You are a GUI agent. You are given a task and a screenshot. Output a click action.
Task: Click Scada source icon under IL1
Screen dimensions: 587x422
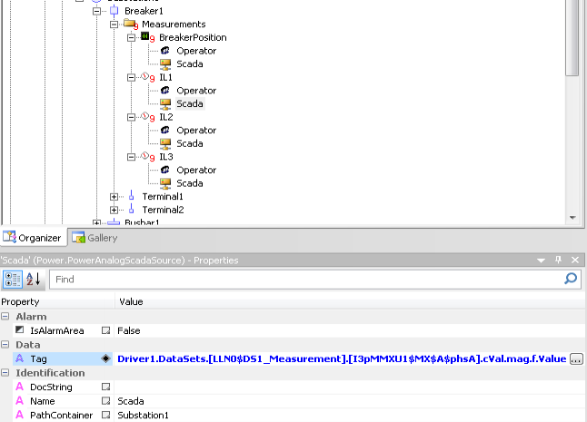click(x=165, y=103)
